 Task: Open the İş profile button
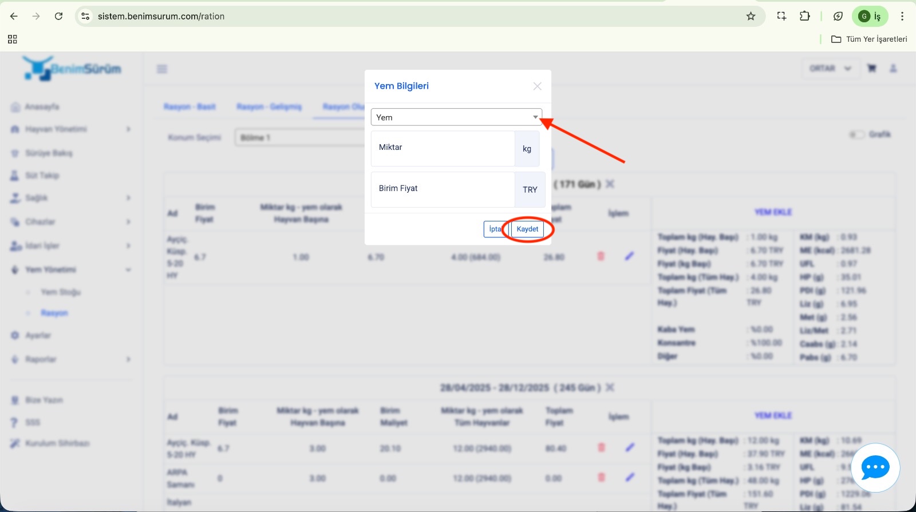tap(870, 16)
